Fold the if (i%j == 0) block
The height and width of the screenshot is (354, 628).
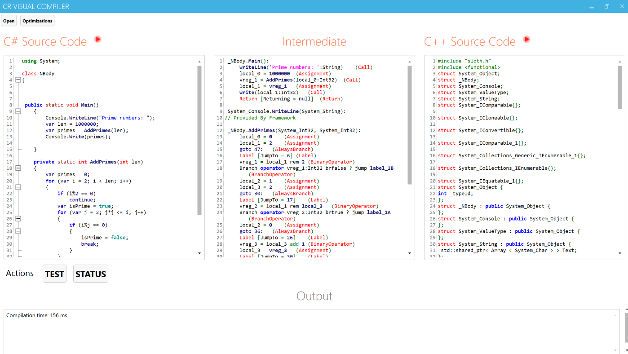18,231
